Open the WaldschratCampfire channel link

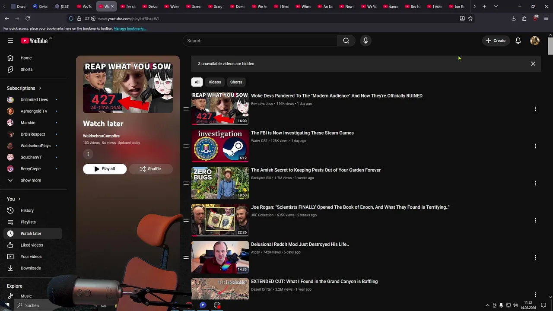[101, 136]
